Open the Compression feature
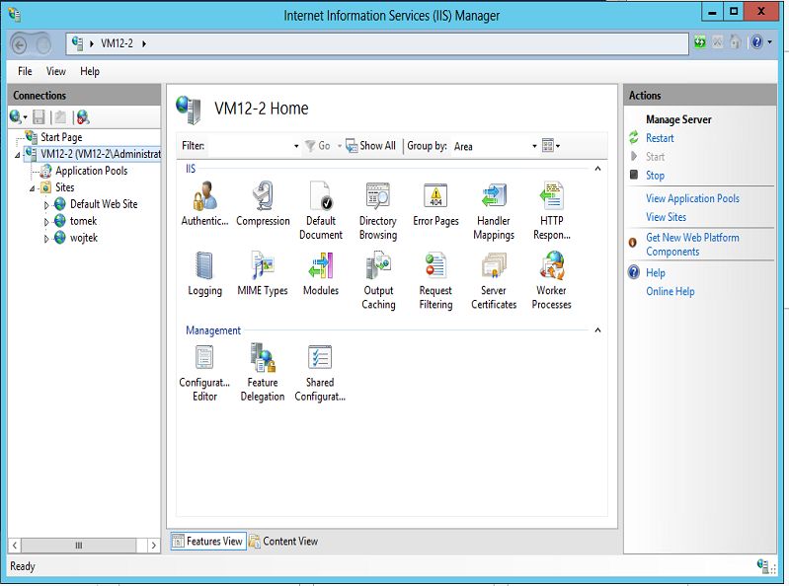This screenshot has width=789, height=586. click(x=263, y=203)
